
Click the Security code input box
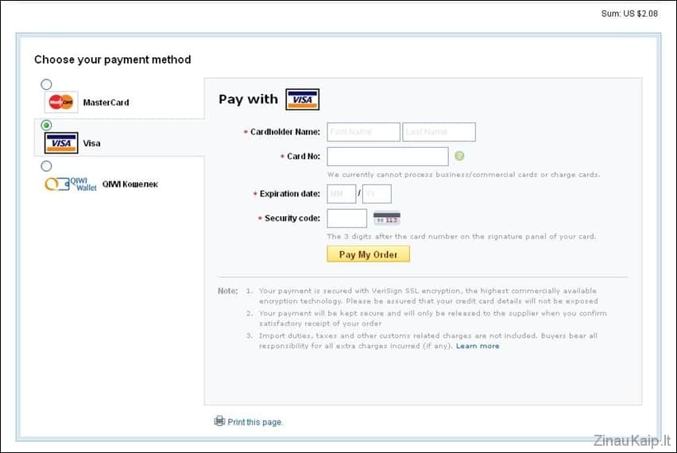click(347, 218)
